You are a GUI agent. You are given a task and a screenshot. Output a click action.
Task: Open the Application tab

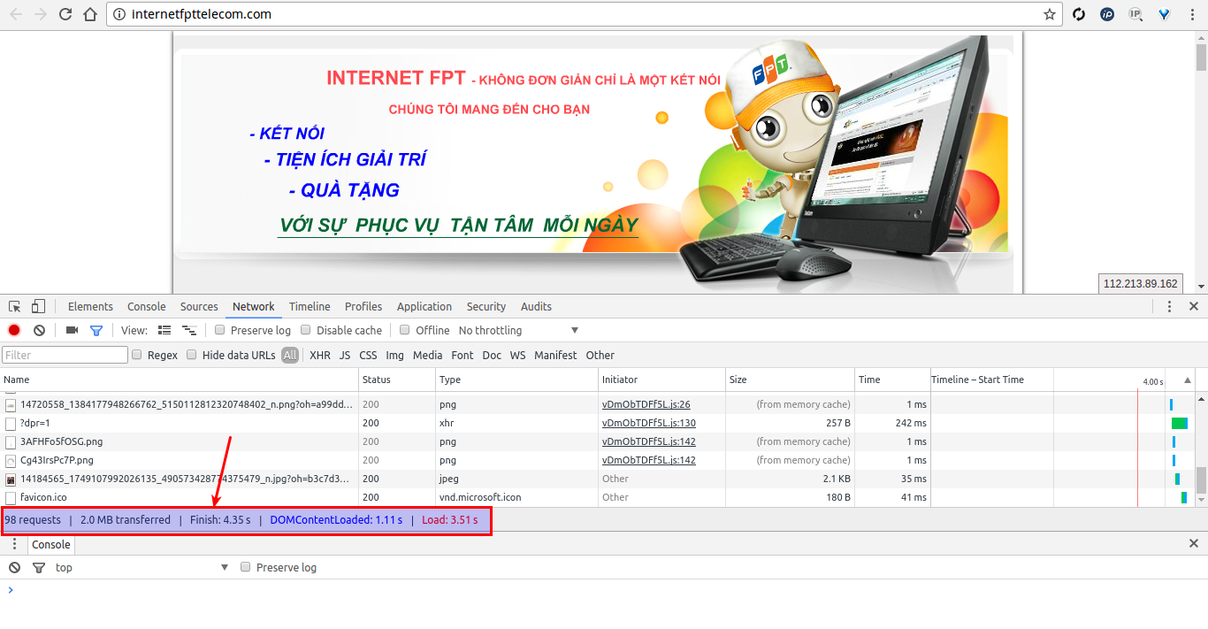click(424, 306)
